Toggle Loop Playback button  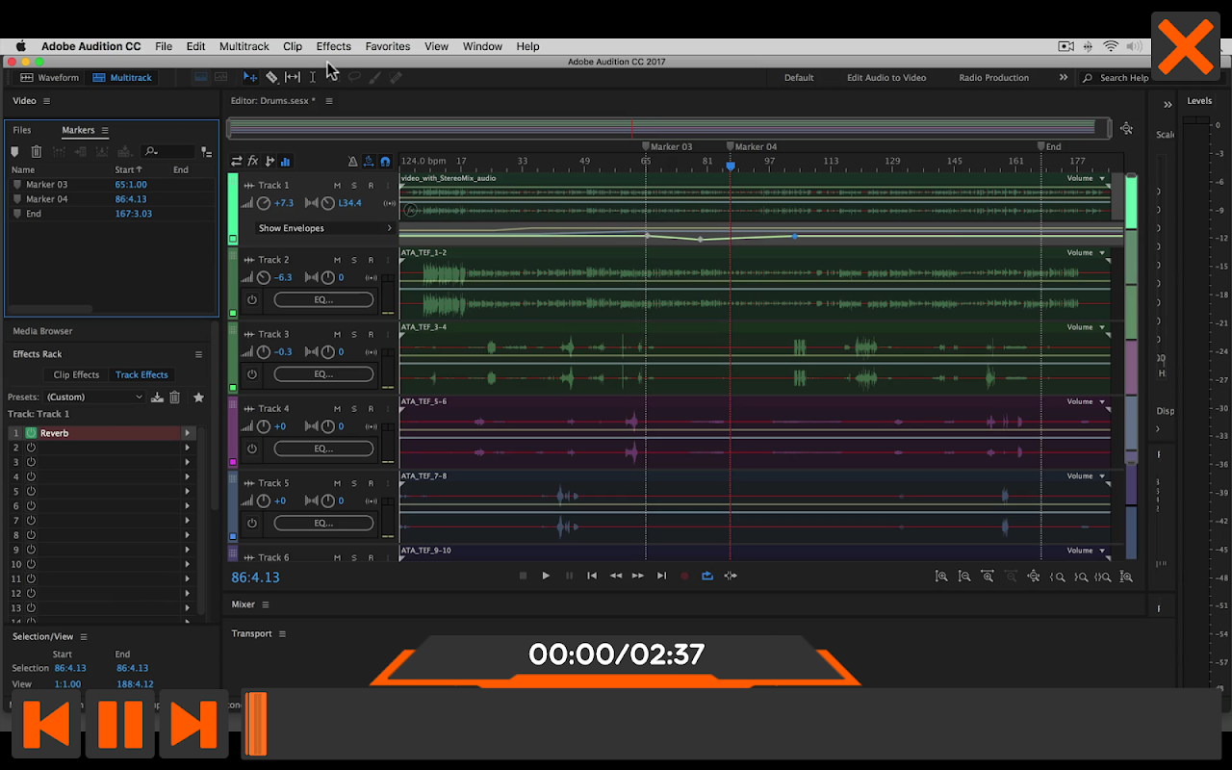point(707,576)
